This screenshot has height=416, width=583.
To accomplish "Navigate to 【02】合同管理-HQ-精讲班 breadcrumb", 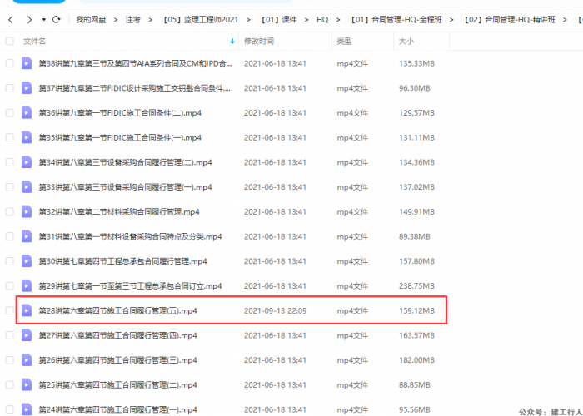I will [510, 20].
